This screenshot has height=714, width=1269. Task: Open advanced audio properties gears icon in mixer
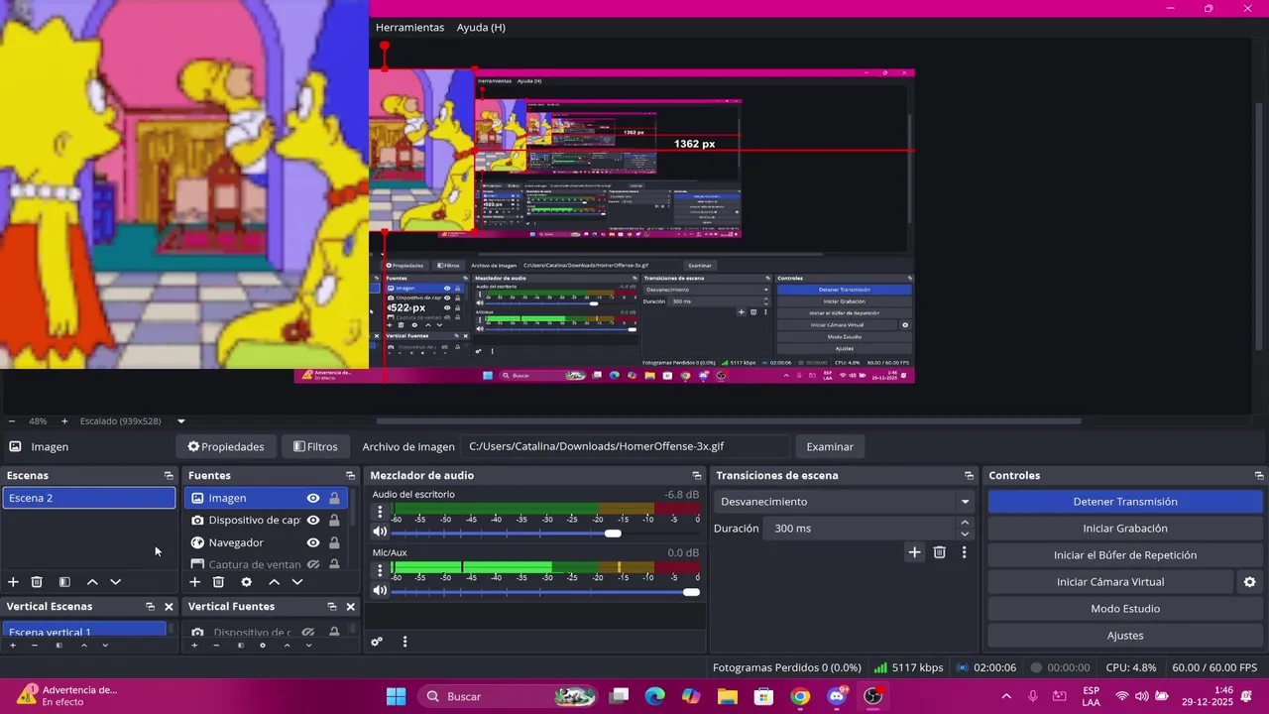pos(377,642)
